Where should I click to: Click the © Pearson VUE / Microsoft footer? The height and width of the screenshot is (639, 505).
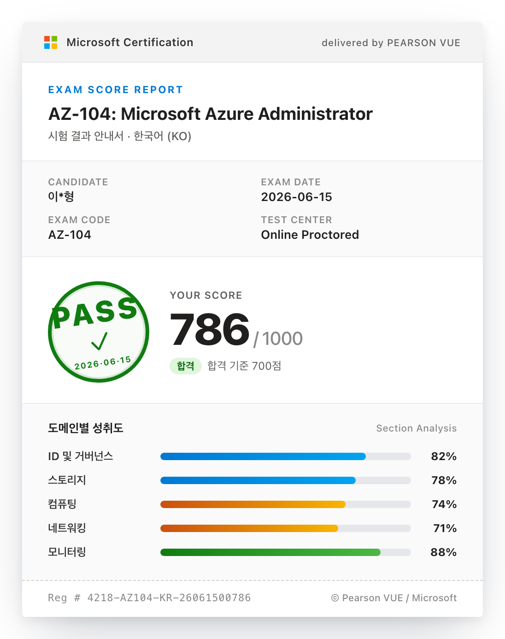click(x=394, y=598)
